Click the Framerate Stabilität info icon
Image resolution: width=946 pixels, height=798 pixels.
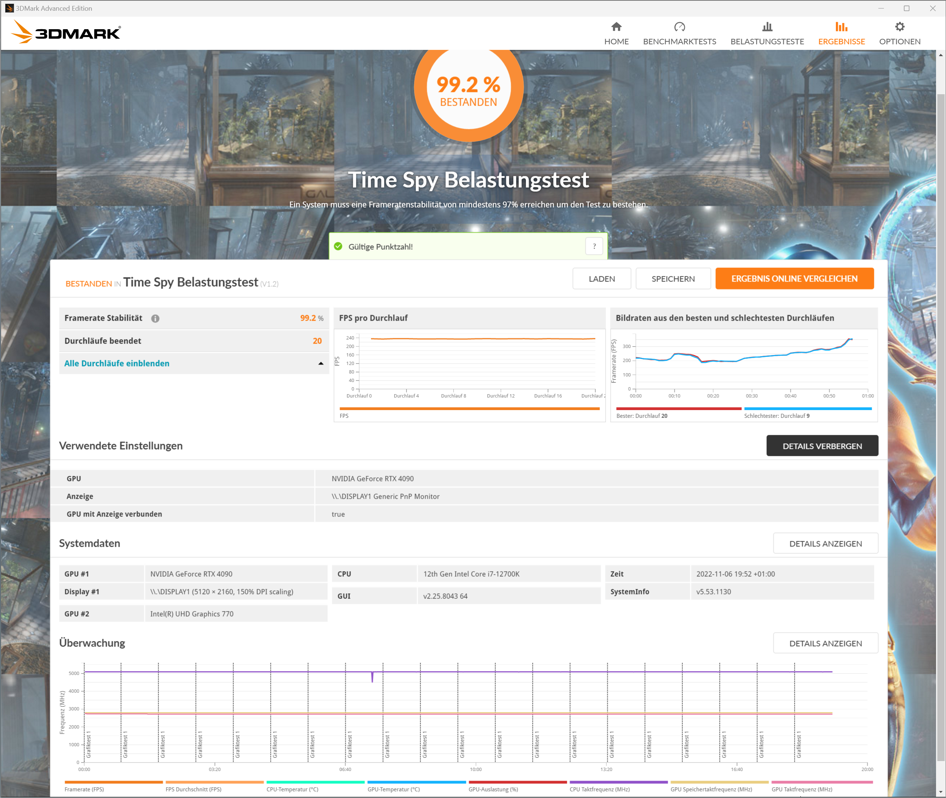point(155,318)
